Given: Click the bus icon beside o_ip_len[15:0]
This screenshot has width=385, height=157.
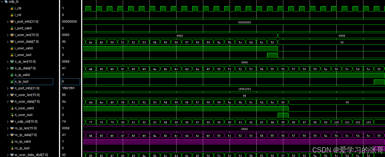Looking at the screenshot, I should pos(12,62).
